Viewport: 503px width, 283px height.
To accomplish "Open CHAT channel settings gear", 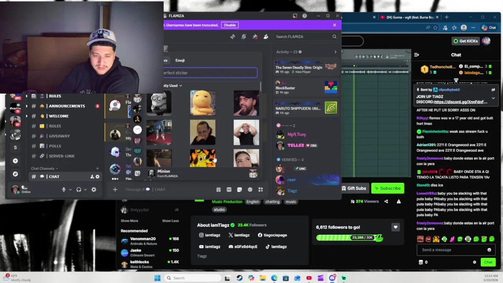I will 97,177.
